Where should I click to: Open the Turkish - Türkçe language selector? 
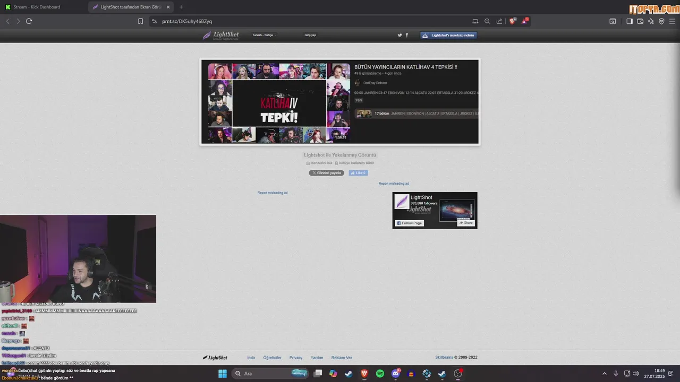pyautogui.click(x=263, y=35)
